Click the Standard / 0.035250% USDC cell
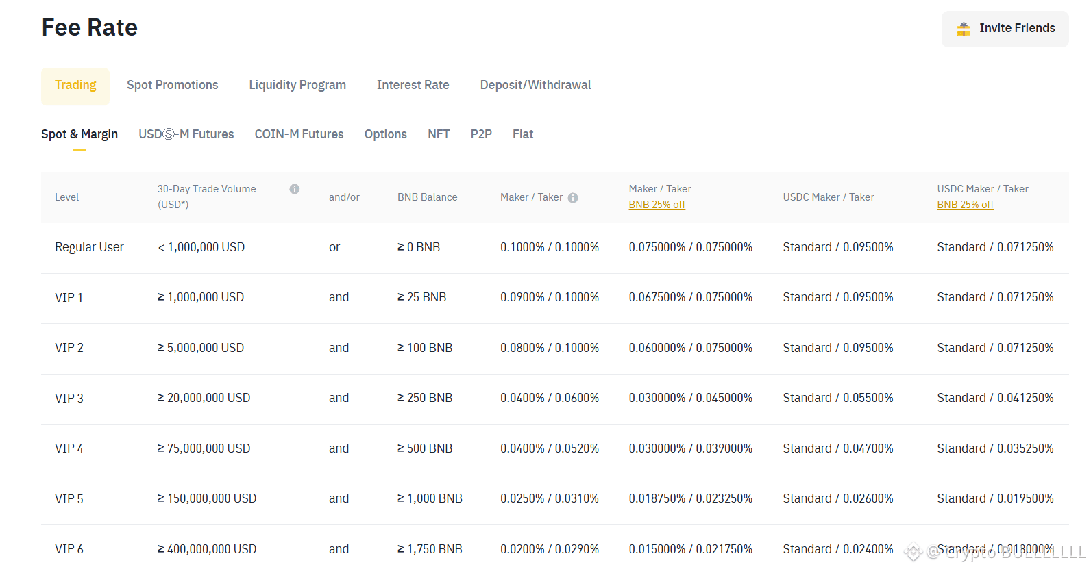1091x569 pixels. pos(996,448)
